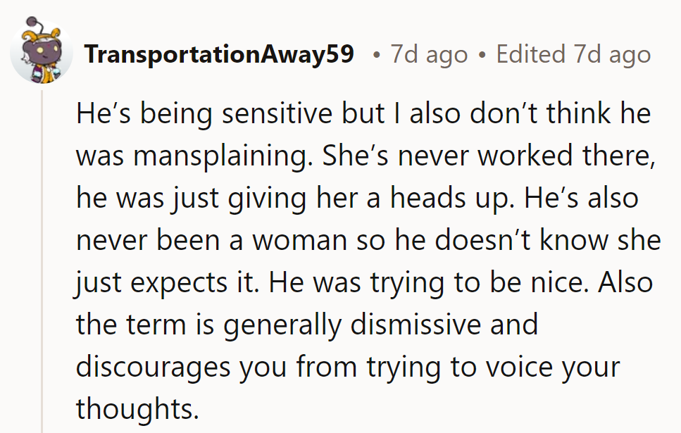The height and width of the screenshot is (433, 681).
Task: Click the final word "thoughts."
Action: 137,409
